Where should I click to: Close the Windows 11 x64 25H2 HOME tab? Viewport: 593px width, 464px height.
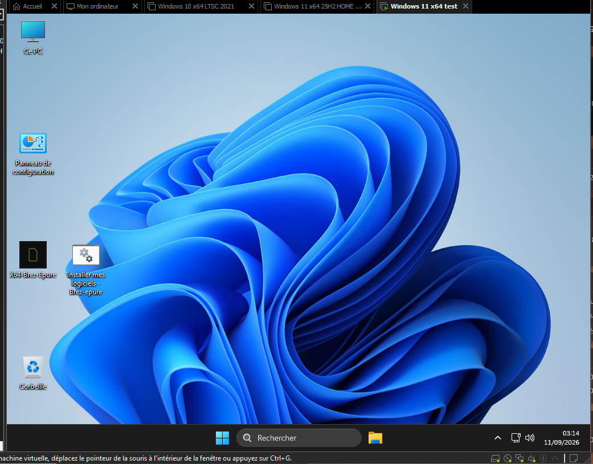pyautogui.click(x=367, y=6)
